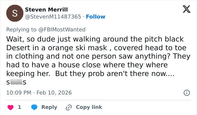This screenshot has height=115, width=197.
Task: Click the word 'Desert' in the tweet
Action: [x=17, y=47]
